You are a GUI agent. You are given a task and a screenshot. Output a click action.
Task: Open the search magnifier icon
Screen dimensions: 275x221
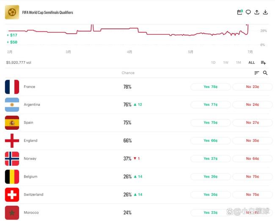(x=265, y=73)
